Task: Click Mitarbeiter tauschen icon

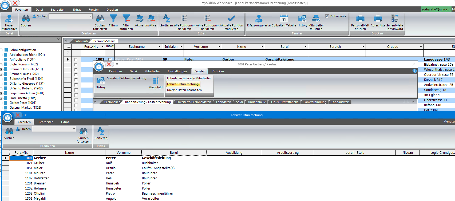Action: pyautogui.click(x=316, y=22)
